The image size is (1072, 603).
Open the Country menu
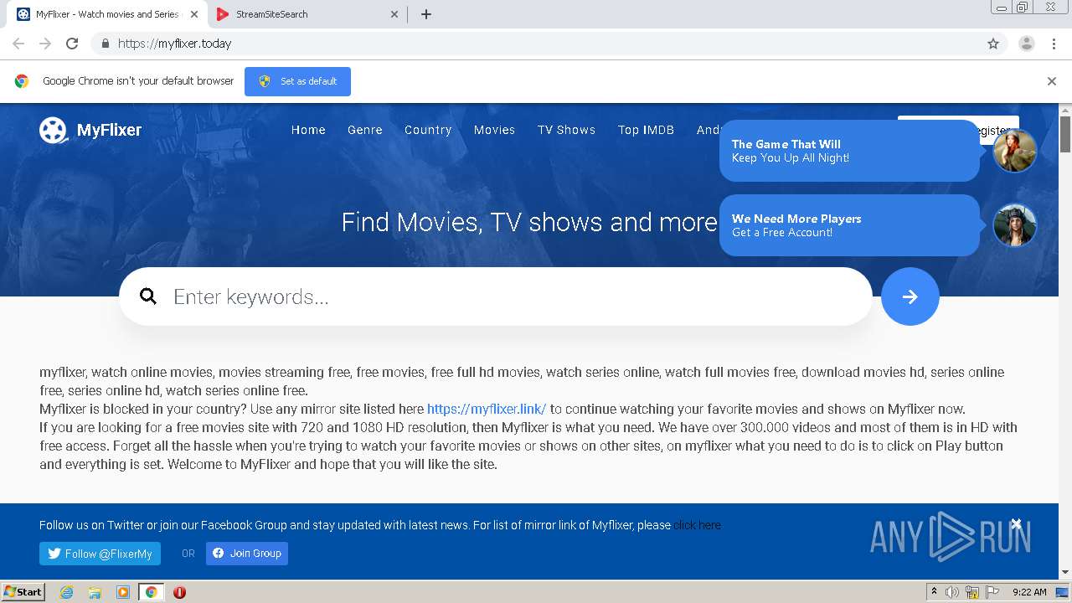click(428, 130)
